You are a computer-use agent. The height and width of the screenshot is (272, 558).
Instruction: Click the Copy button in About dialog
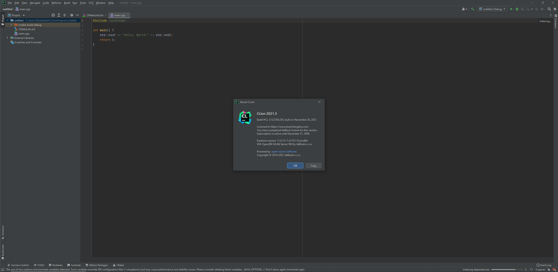tap(313, 166)
